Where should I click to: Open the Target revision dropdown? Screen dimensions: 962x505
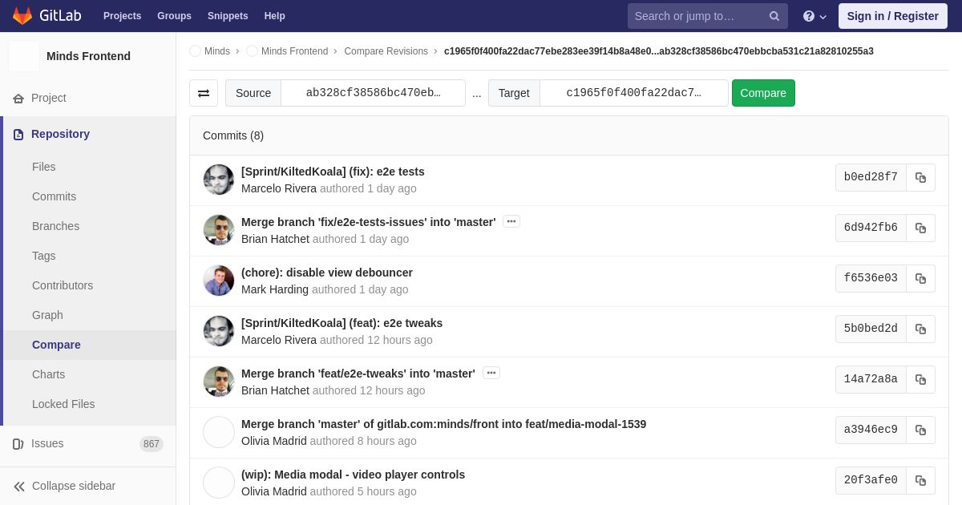(633, 93)
